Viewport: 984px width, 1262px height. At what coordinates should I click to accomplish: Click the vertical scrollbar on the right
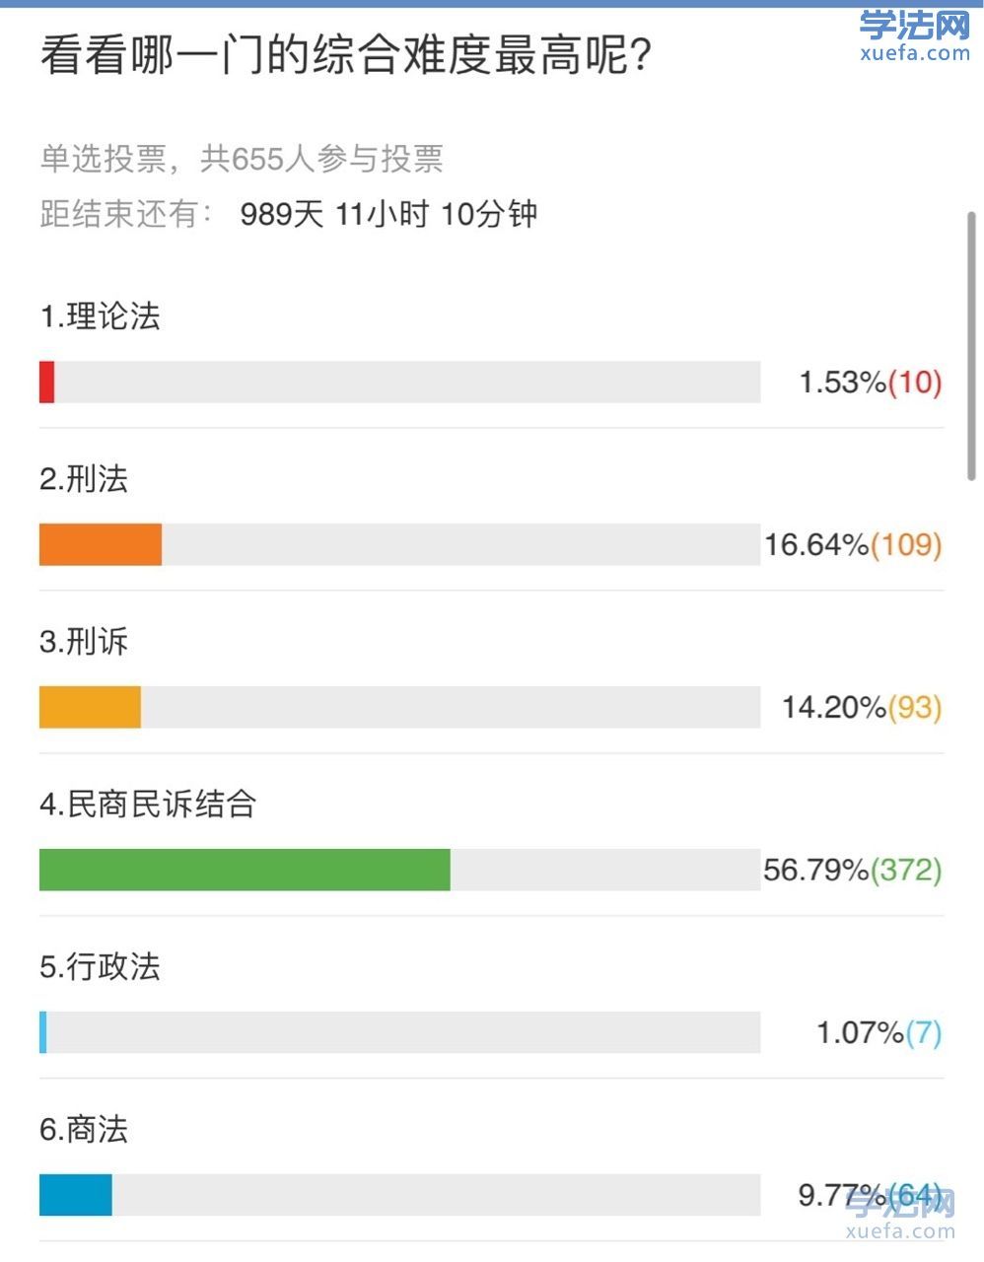[x=972, y=345]
